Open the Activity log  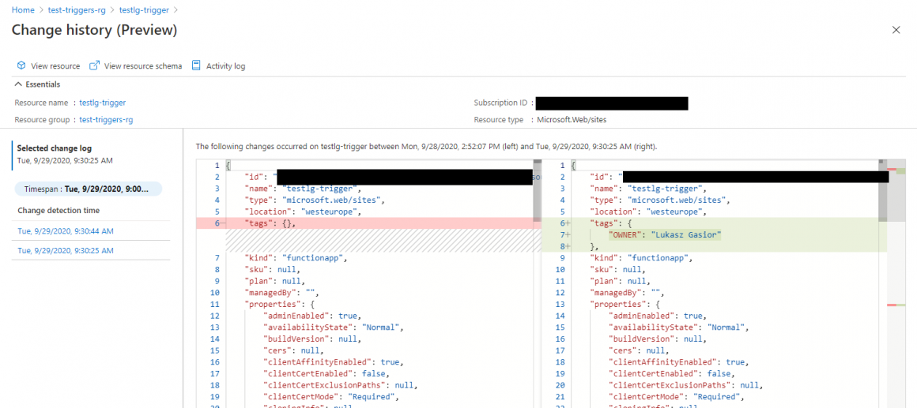point(219,66)
